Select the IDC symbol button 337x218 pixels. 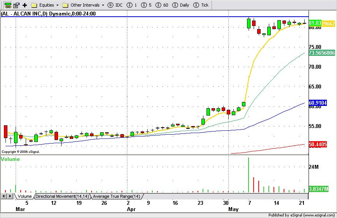point(115,5)
